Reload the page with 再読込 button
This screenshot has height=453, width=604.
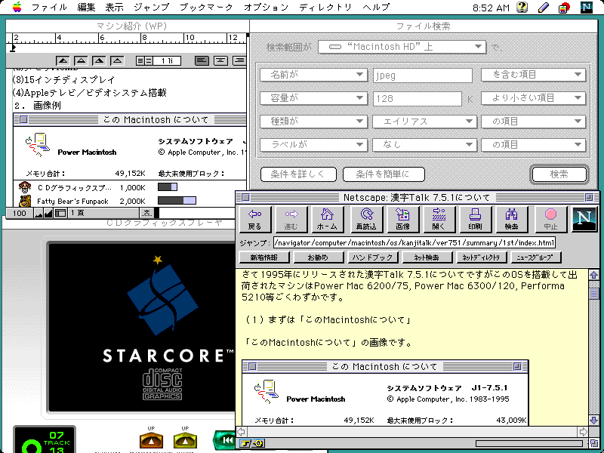[x=366, y=219]
